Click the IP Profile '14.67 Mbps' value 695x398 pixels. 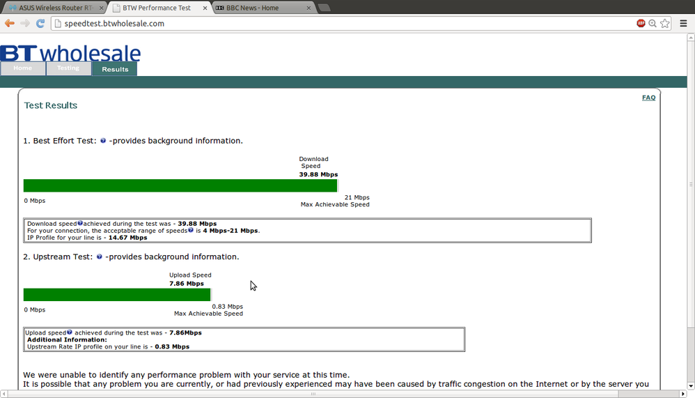tap(127, 238)
